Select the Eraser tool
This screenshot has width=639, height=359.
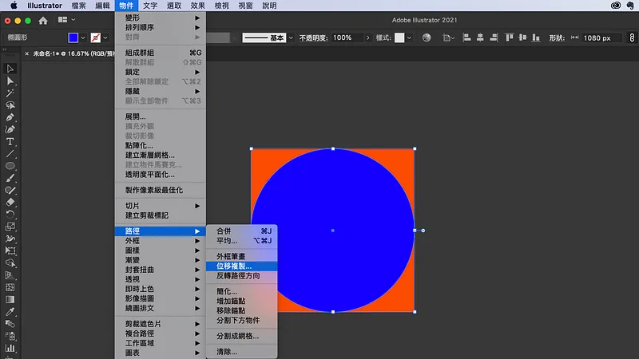click(x=10, y=203)
